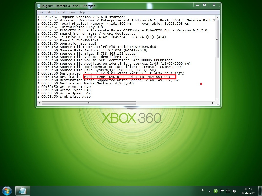Image resolution: width=262 pixels, height=196 pixels.
Task: Click the 'Searching for SCSI / ATAPI devices...' line
Action: coord(86,34)
